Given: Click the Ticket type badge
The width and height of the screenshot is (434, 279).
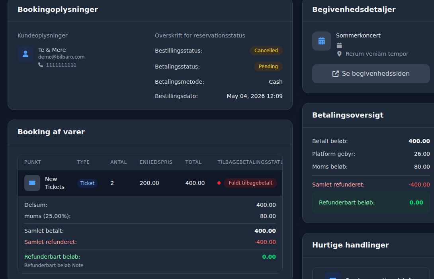Looking at the screenshot, I should pyautogui.click(x=87, y=183).
